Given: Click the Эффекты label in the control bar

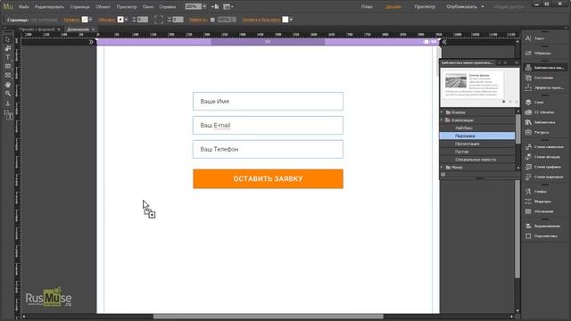Looking at the screenshot, I should tap(198, 20).
